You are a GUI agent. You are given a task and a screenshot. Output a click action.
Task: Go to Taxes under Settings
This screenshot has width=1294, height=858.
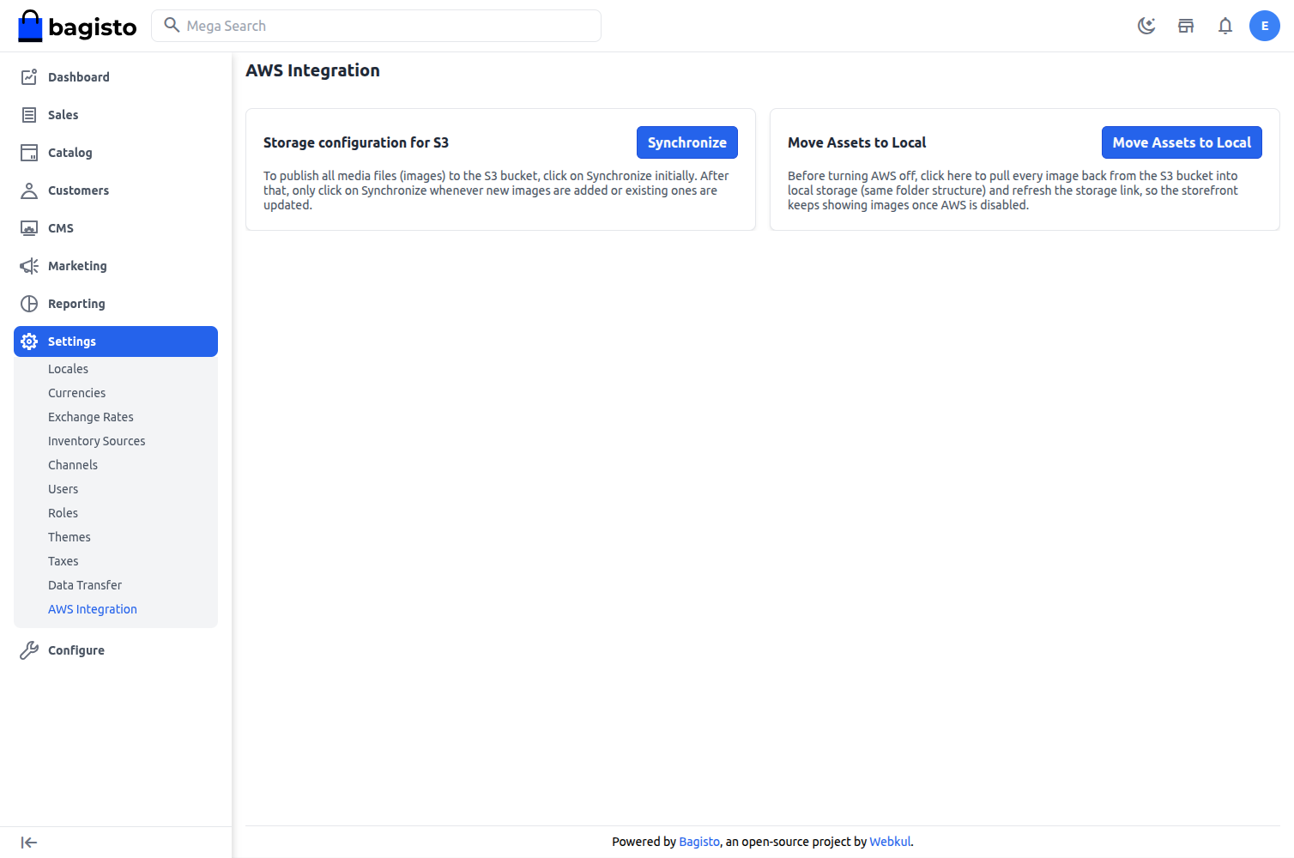pyautogui.click(x=63, y=561)
